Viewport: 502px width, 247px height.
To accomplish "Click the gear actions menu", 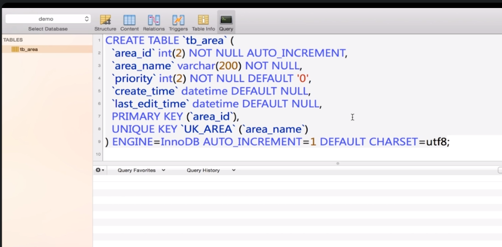I will pyautogui.click(x=100, y=170).
